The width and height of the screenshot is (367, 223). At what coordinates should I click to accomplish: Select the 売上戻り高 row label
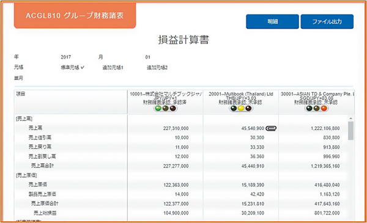pyautogui.click(x=40, y=147)
